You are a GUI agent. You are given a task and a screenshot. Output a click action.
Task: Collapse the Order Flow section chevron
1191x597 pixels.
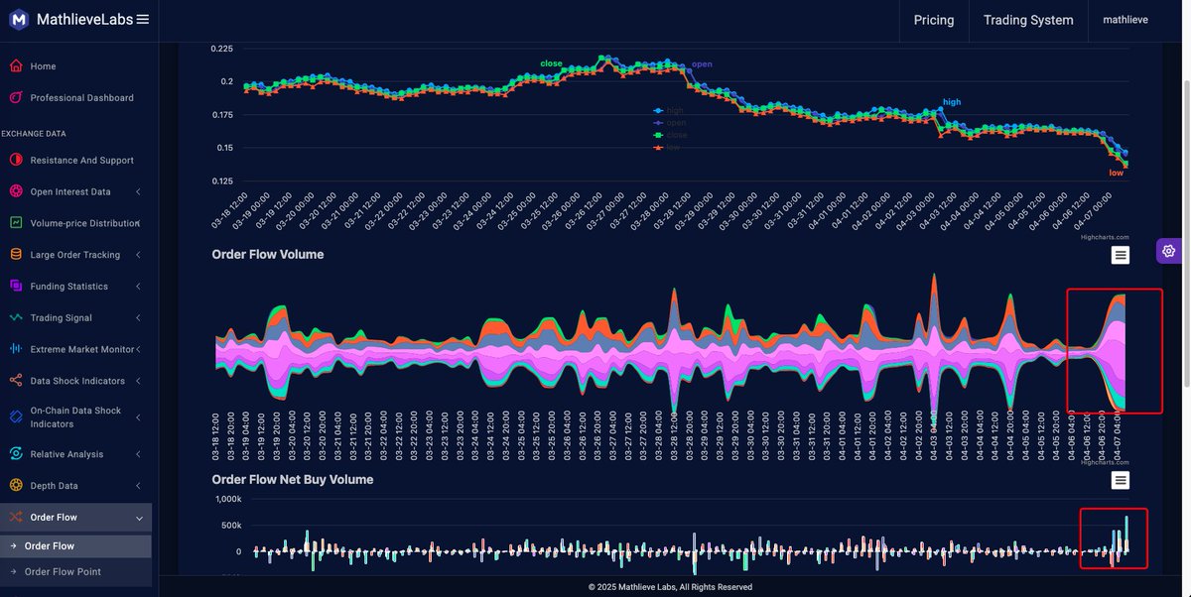click(138, 517)
